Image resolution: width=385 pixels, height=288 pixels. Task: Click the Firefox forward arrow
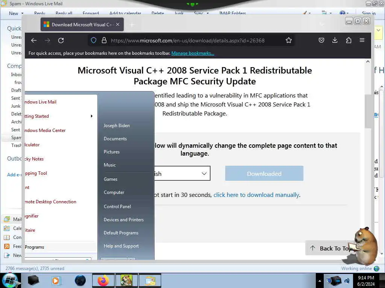(47, 40)
